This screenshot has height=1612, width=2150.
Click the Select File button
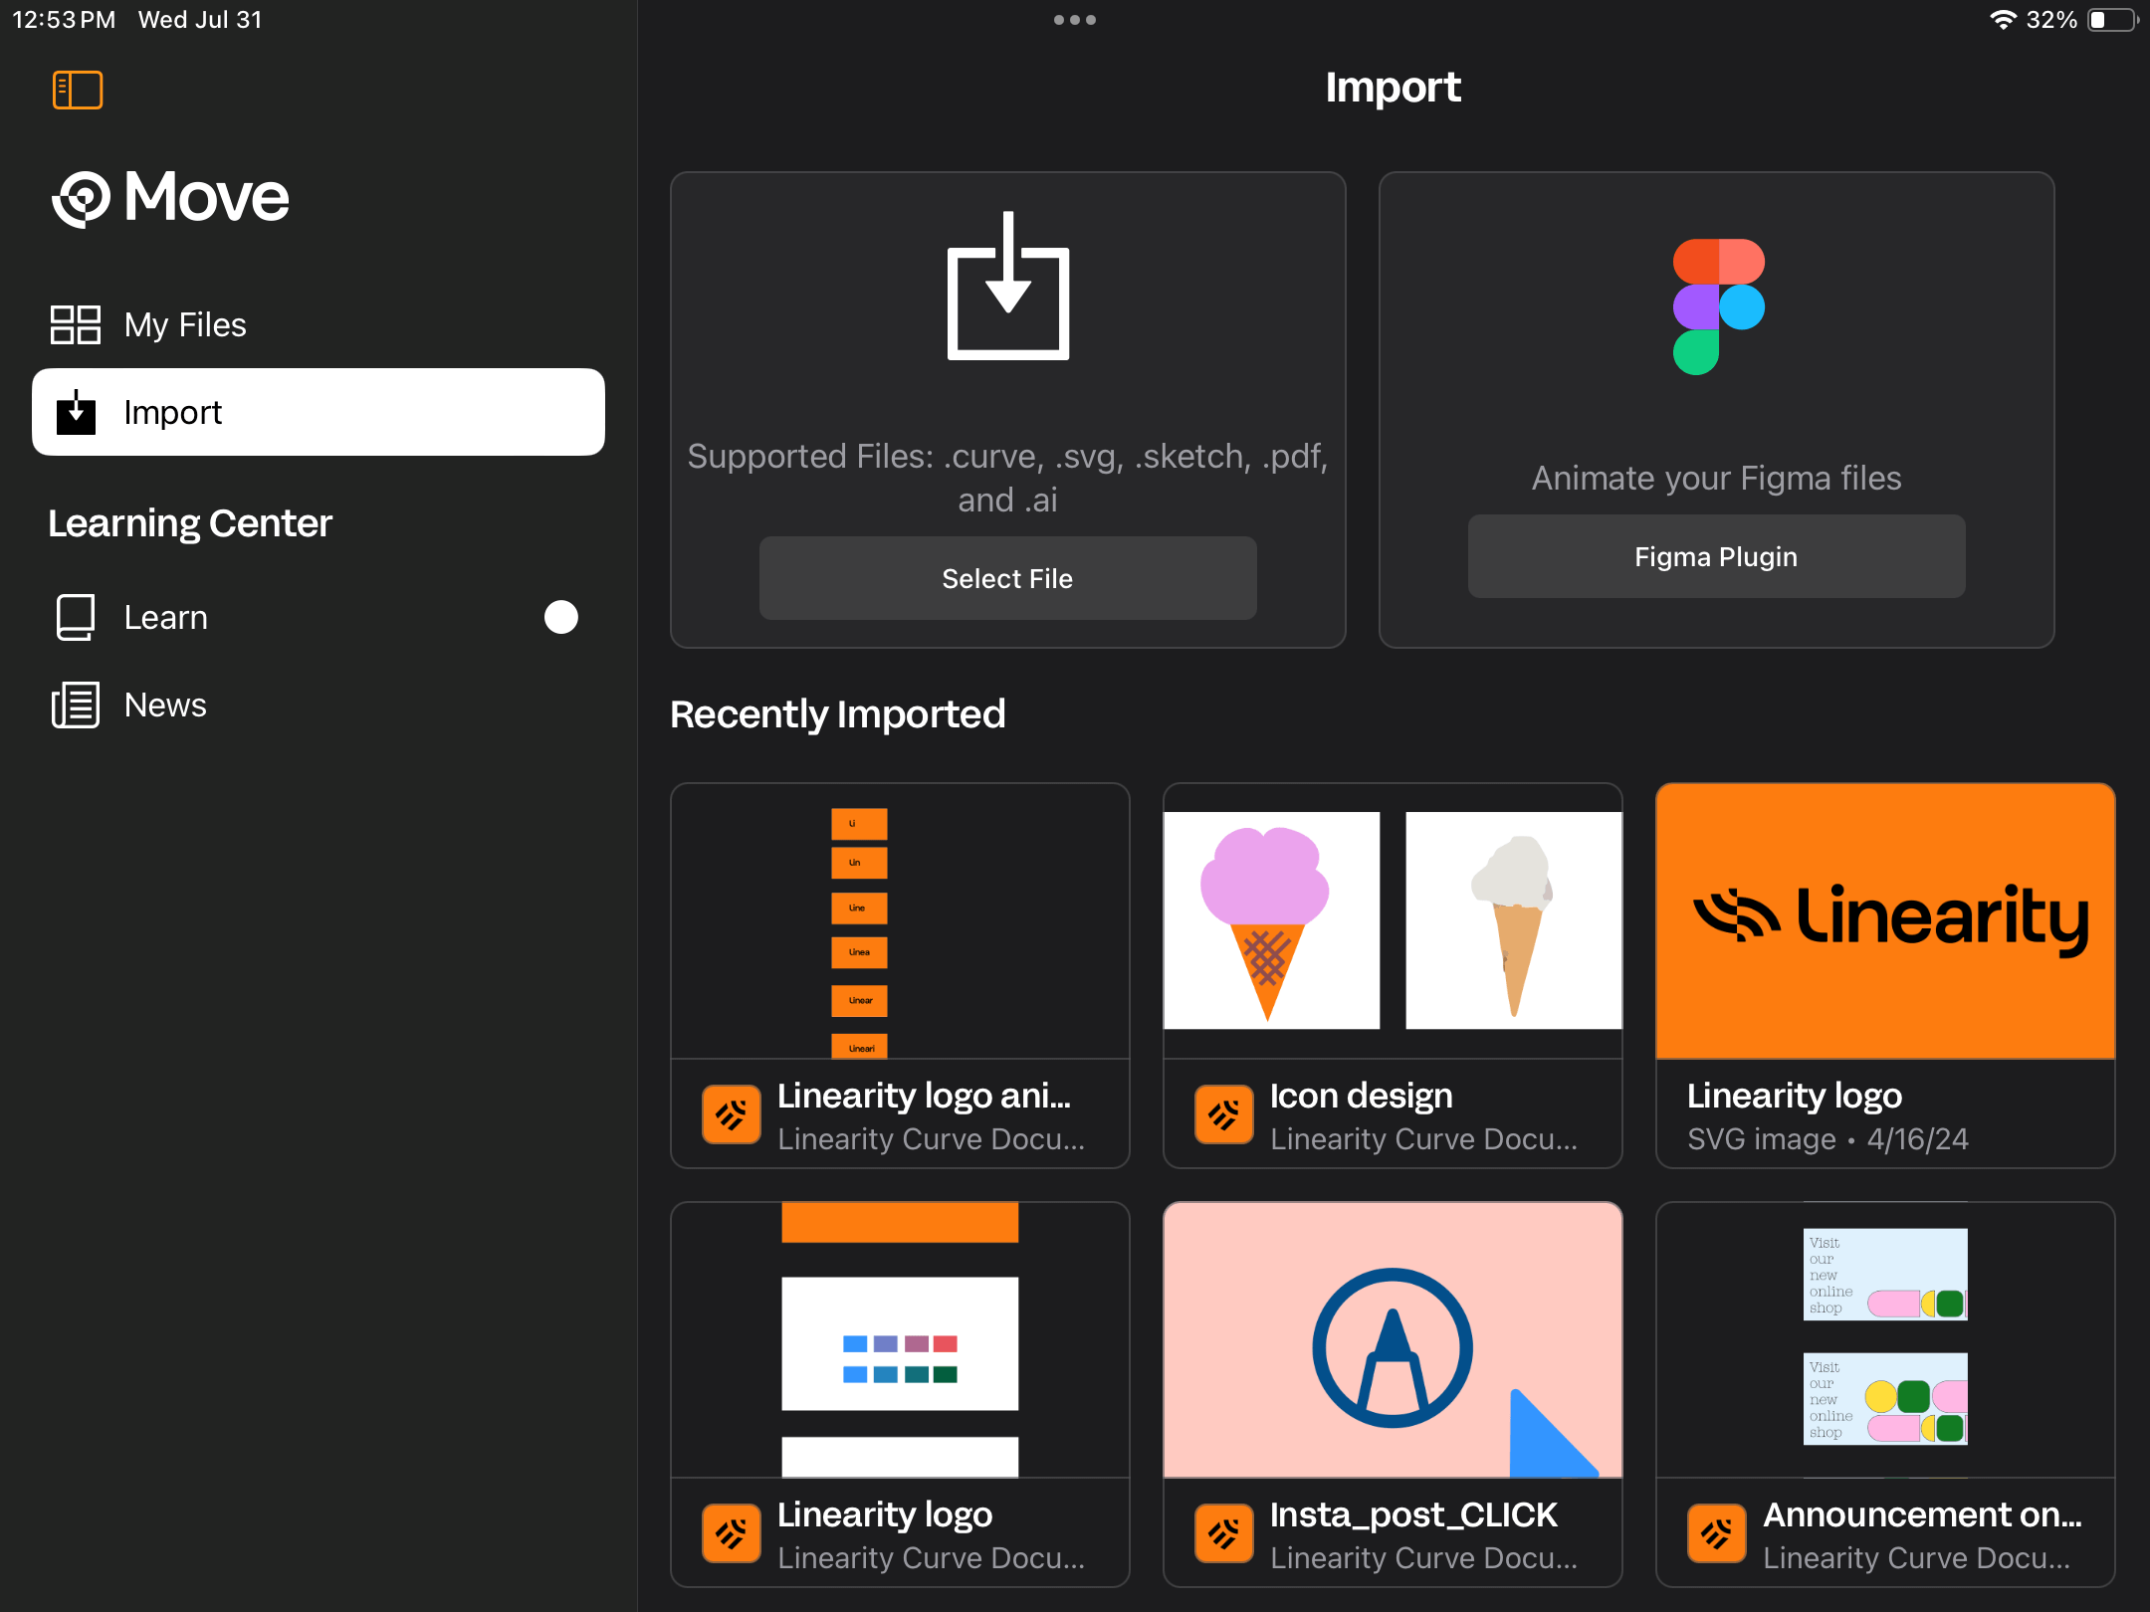pos(1007,578)
